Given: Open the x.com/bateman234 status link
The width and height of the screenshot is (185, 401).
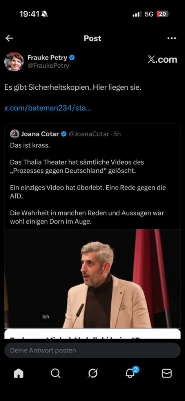Looking at the screenshot, I should coord(47,108).
